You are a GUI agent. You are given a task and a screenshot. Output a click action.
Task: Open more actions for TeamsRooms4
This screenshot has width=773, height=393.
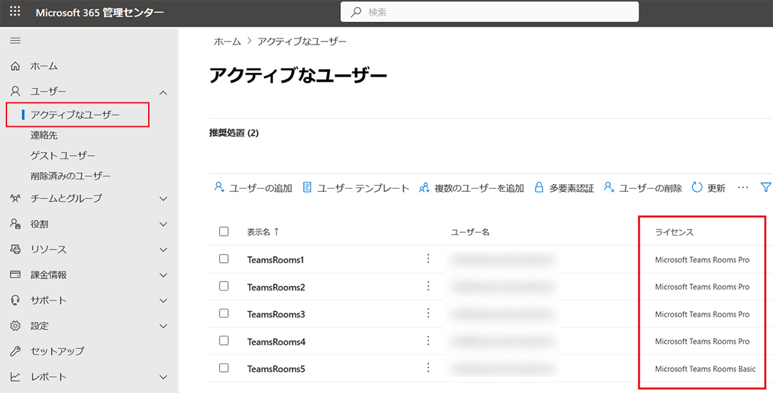(428, 341)
